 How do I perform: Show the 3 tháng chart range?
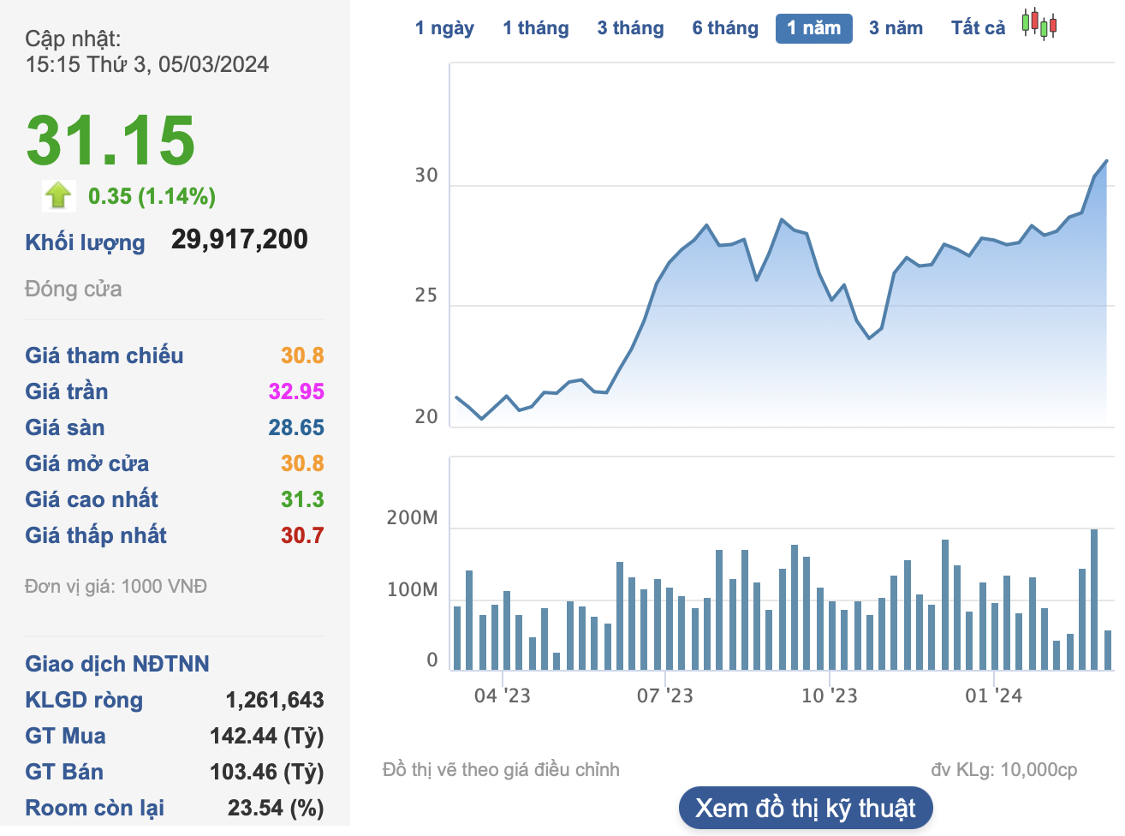click(631, 28)
